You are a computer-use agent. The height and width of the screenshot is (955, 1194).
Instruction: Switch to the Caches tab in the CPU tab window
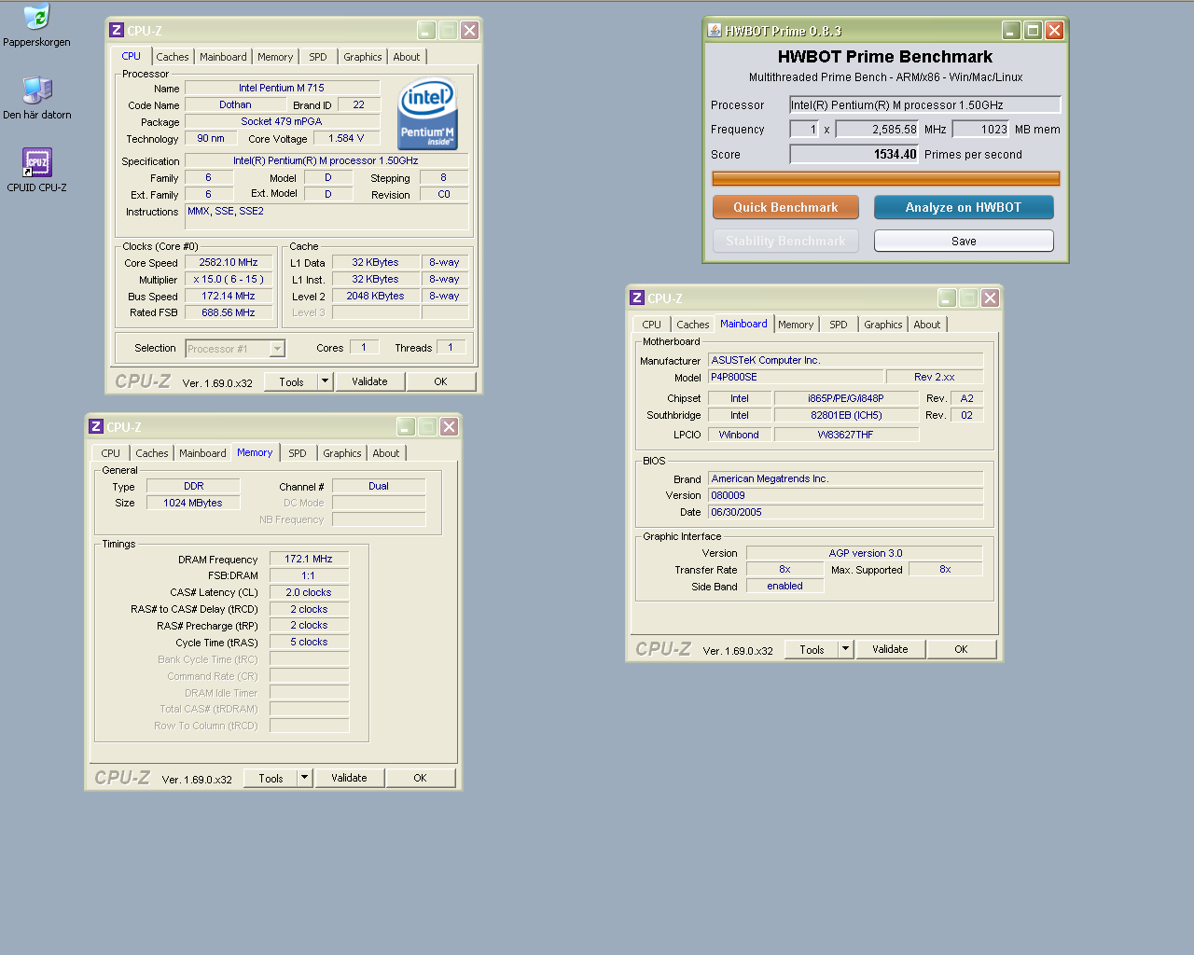point(173,57)
